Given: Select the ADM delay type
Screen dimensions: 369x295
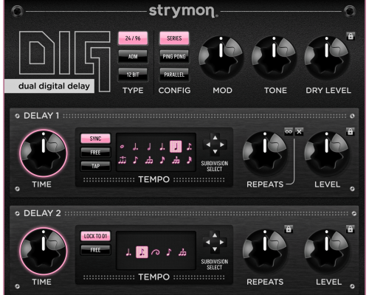Looking at the screenshot, I should [x=133, y=57].
